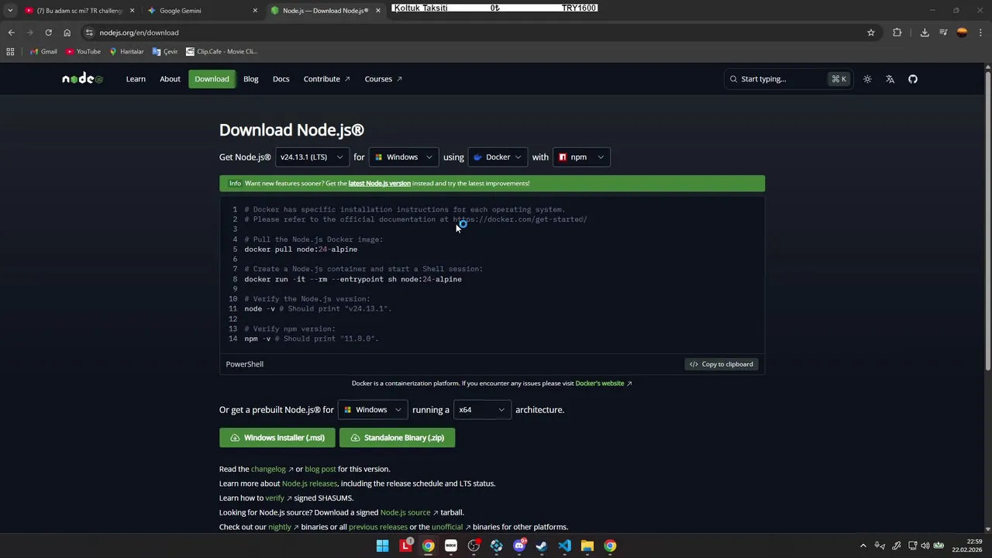
Task: Open the Discord taskbar icon
Action: point(519,546)
